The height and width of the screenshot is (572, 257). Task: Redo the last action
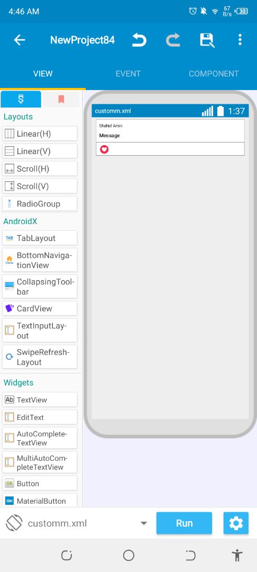point(173,40)
